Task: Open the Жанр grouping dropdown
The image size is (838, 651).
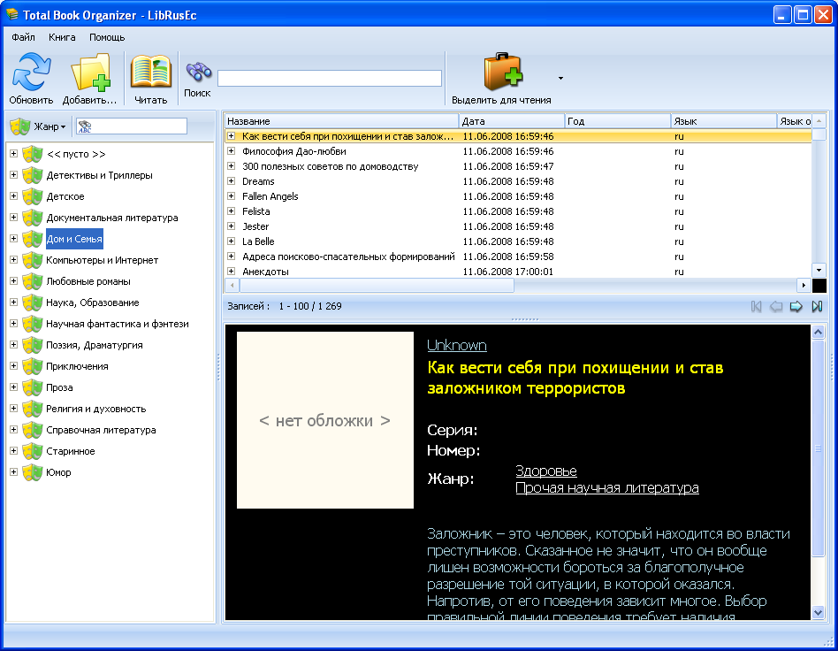Action: (x=39, y=126)
